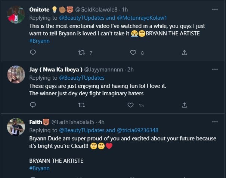Open @tricia69236348 mention link
Image resolution: width=226 pixels, height=178 pixels.
(137, 130)
